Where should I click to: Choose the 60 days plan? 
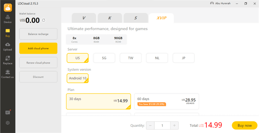[167, 101]
